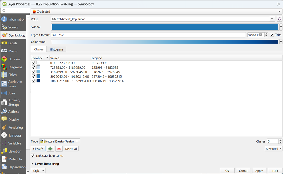Click the expression epsilon icon beside Value
This screenshot has height=174, width=283.
(280, 19)
